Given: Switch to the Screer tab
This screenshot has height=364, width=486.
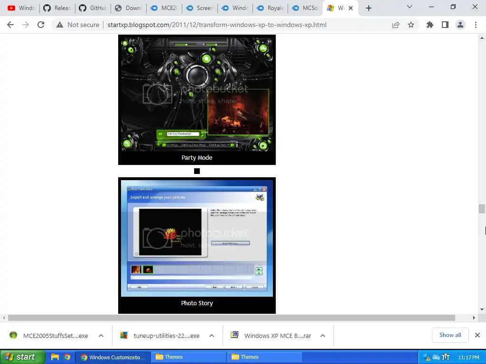Looking at the screenshot, I should click(x=199, y=8).
